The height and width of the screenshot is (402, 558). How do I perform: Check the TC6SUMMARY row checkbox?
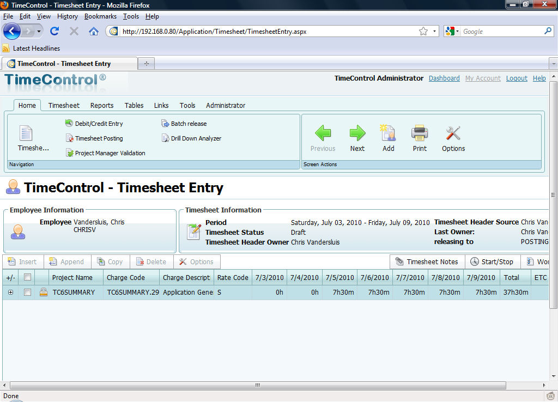point(27,293)
